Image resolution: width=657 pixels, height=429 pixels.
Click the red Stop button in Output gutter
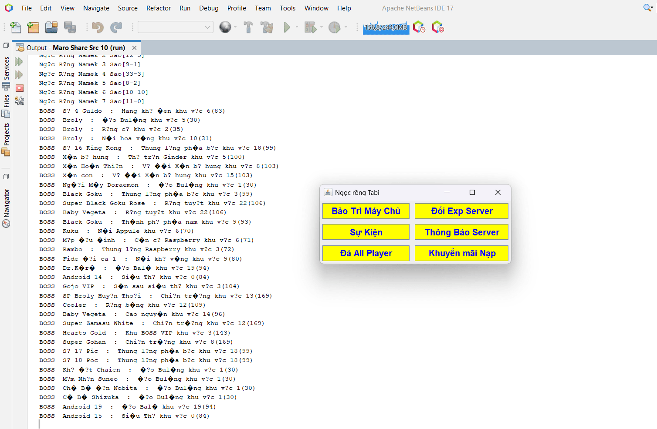click(x=19, y=88)
